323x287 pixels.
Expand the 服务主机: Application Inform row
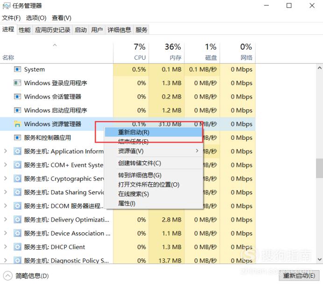6,151
